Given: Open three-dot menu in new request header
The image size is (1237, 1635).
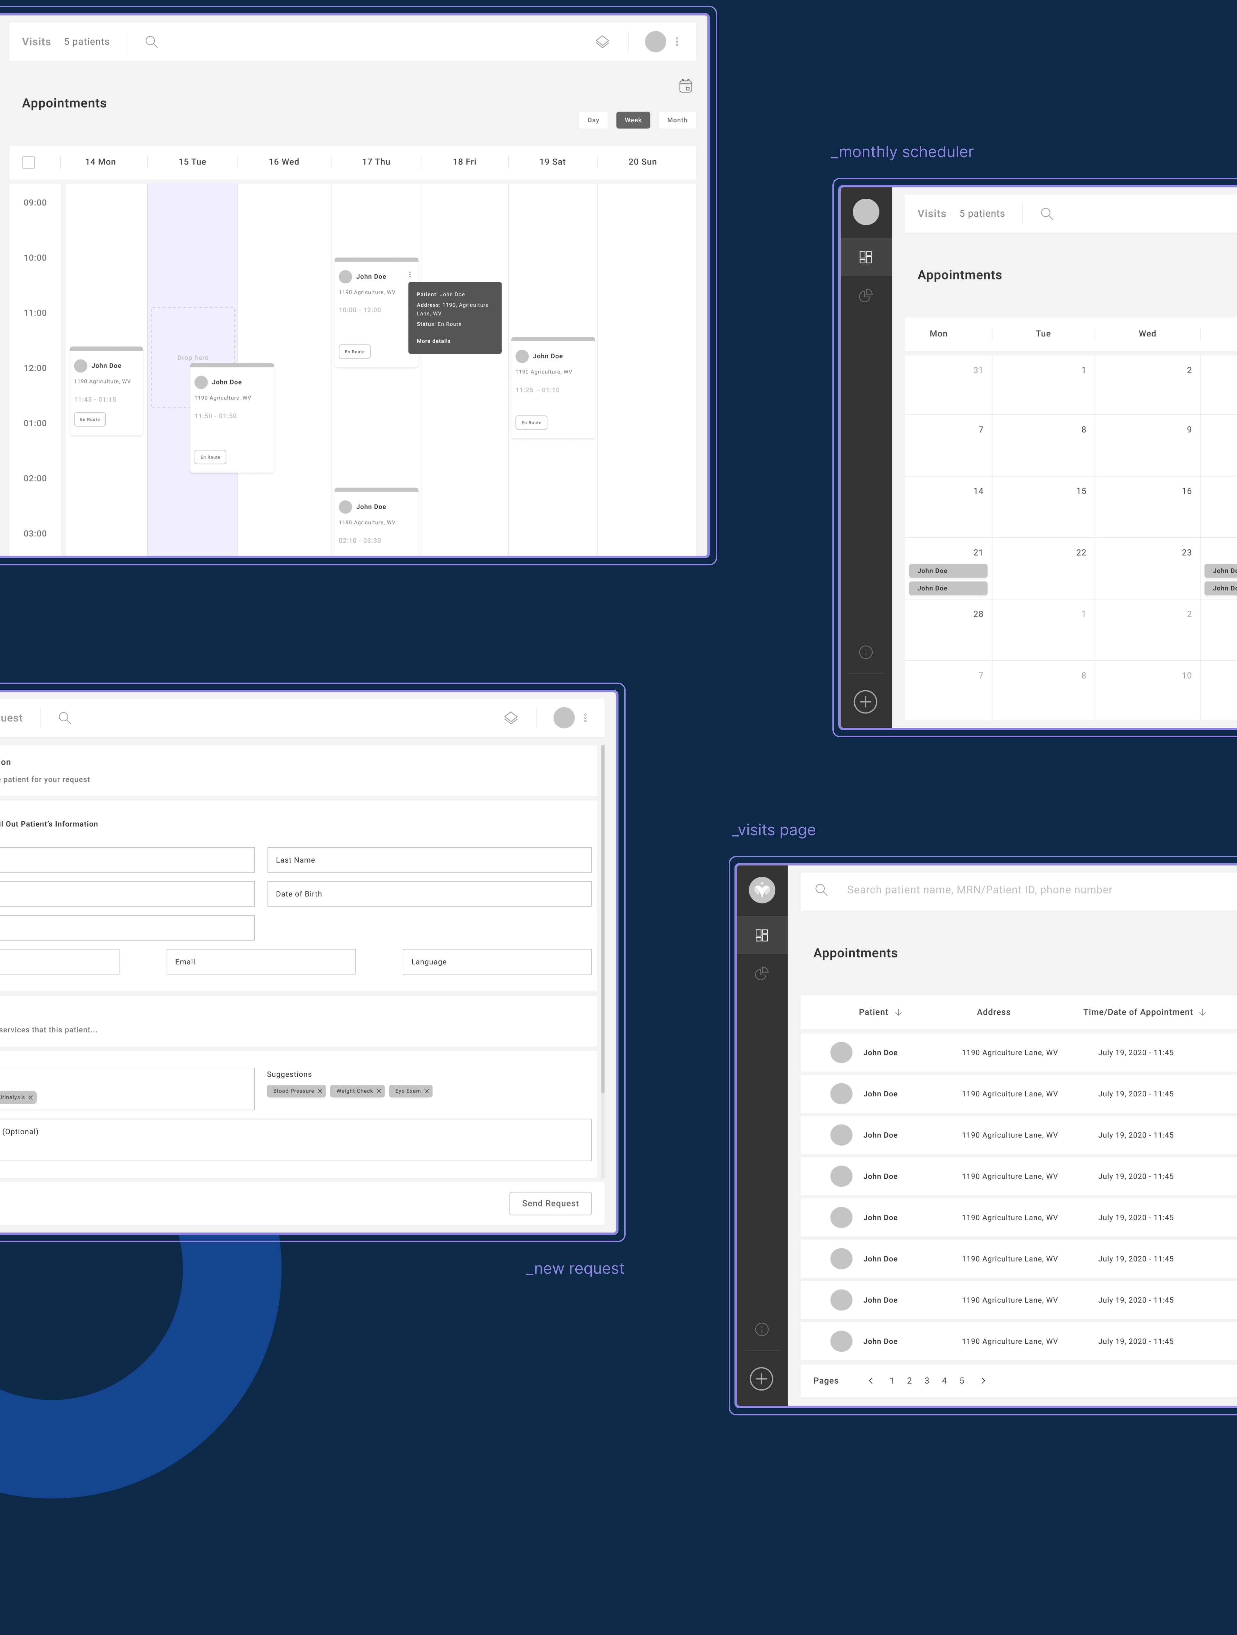Looking at the screenshot, I should (586, 718).
